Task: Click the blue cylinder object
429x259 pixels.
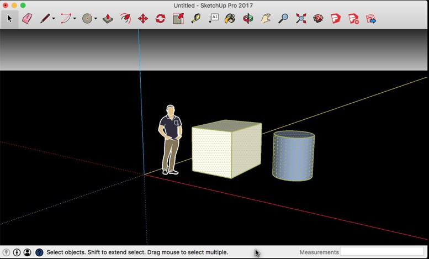Action: (x=293, y=158)
